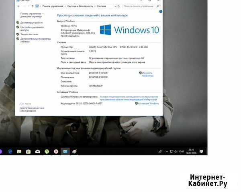Click Защита системы in left panel
The image size is (241, 192).
tap(29, 34)
